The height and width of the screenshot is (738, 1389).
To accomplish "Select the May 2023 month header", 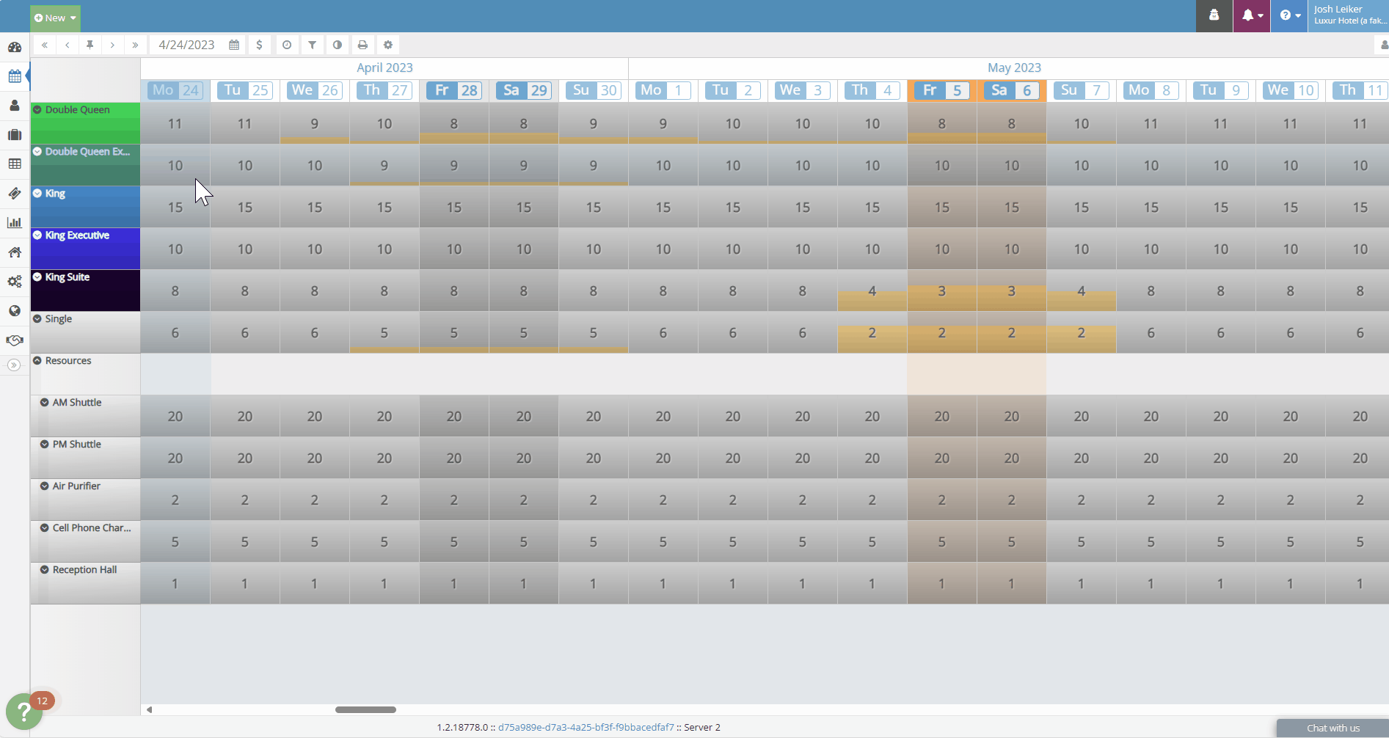I will pos(1014,67).
